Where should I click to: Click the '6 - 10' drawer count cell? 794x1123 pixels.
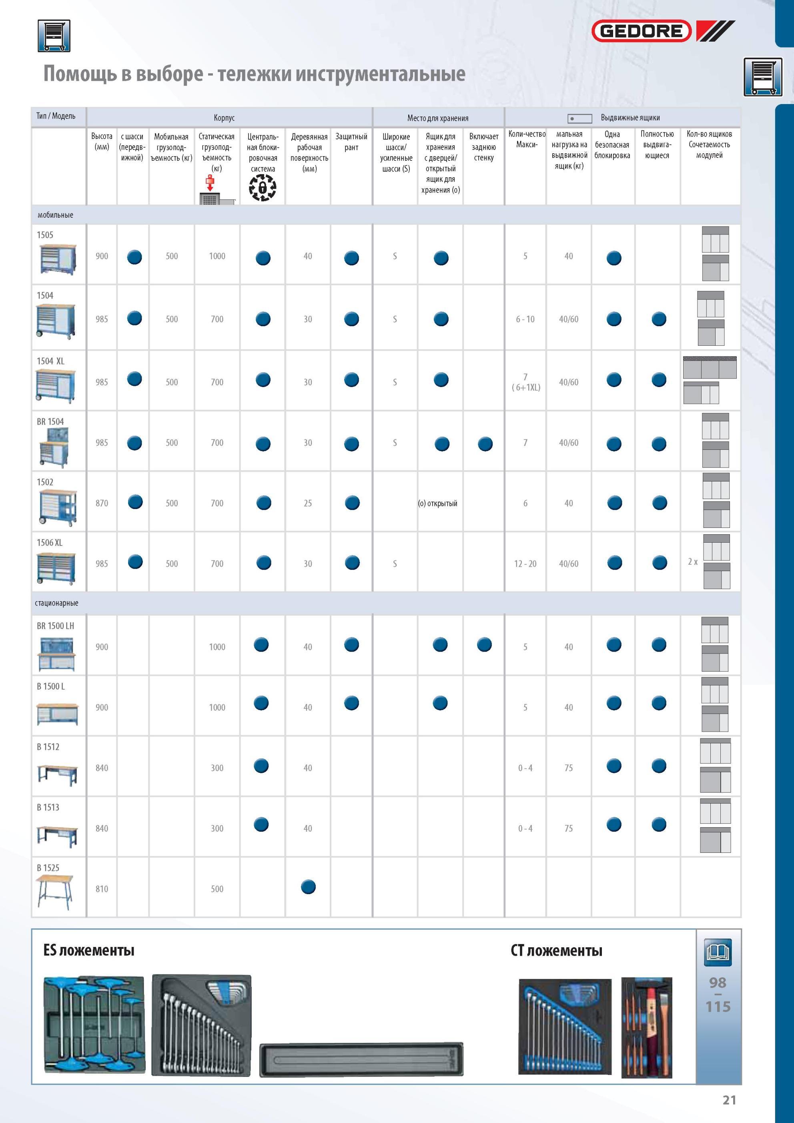click(525, 319)
